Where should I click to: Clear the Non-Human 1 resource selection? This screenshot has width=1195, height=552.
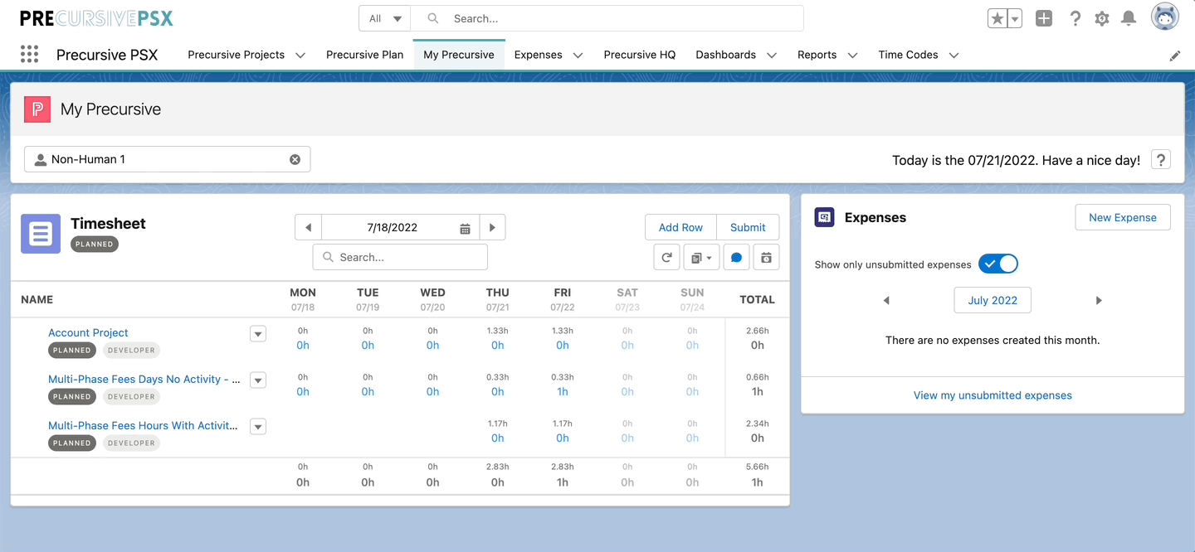point(295,159)
